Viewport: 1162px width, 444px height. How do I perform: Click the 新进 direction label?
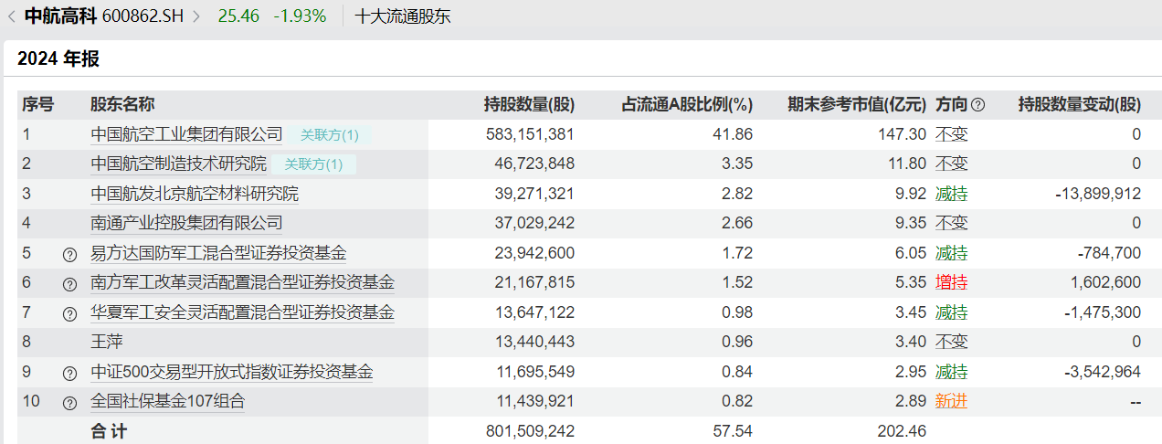coord(951,401)
